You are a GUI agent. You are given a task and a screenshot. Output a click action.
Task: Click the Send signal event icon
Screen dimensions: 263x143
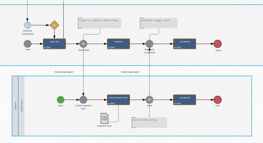(149, 100)
